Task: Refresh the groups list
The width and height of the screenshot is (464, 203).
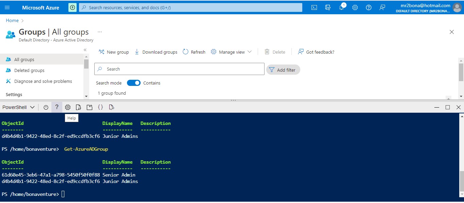Action: coord(194,52)
